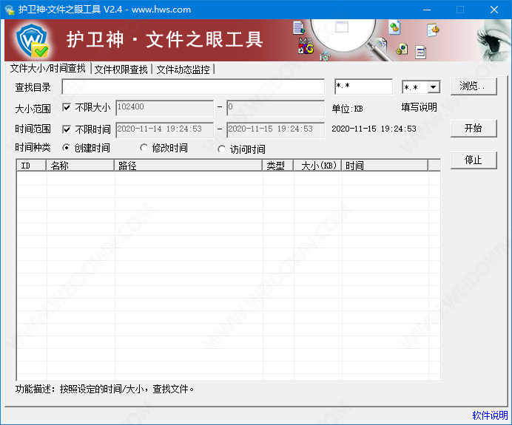Click the shield logo icon in banner

click(x=33, y=40)
